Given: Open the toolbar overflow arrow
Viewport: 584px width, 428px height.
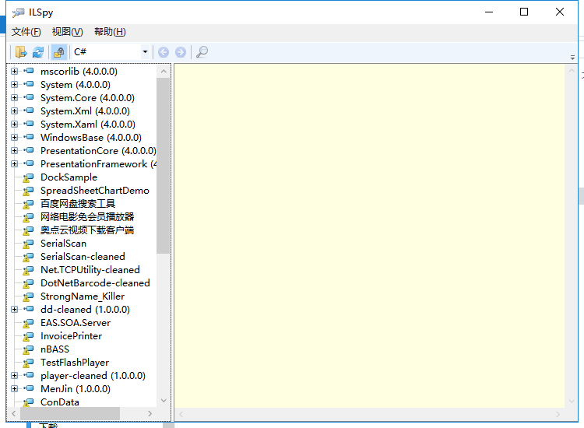Looking at the screenshot, I should click(572, 58).
